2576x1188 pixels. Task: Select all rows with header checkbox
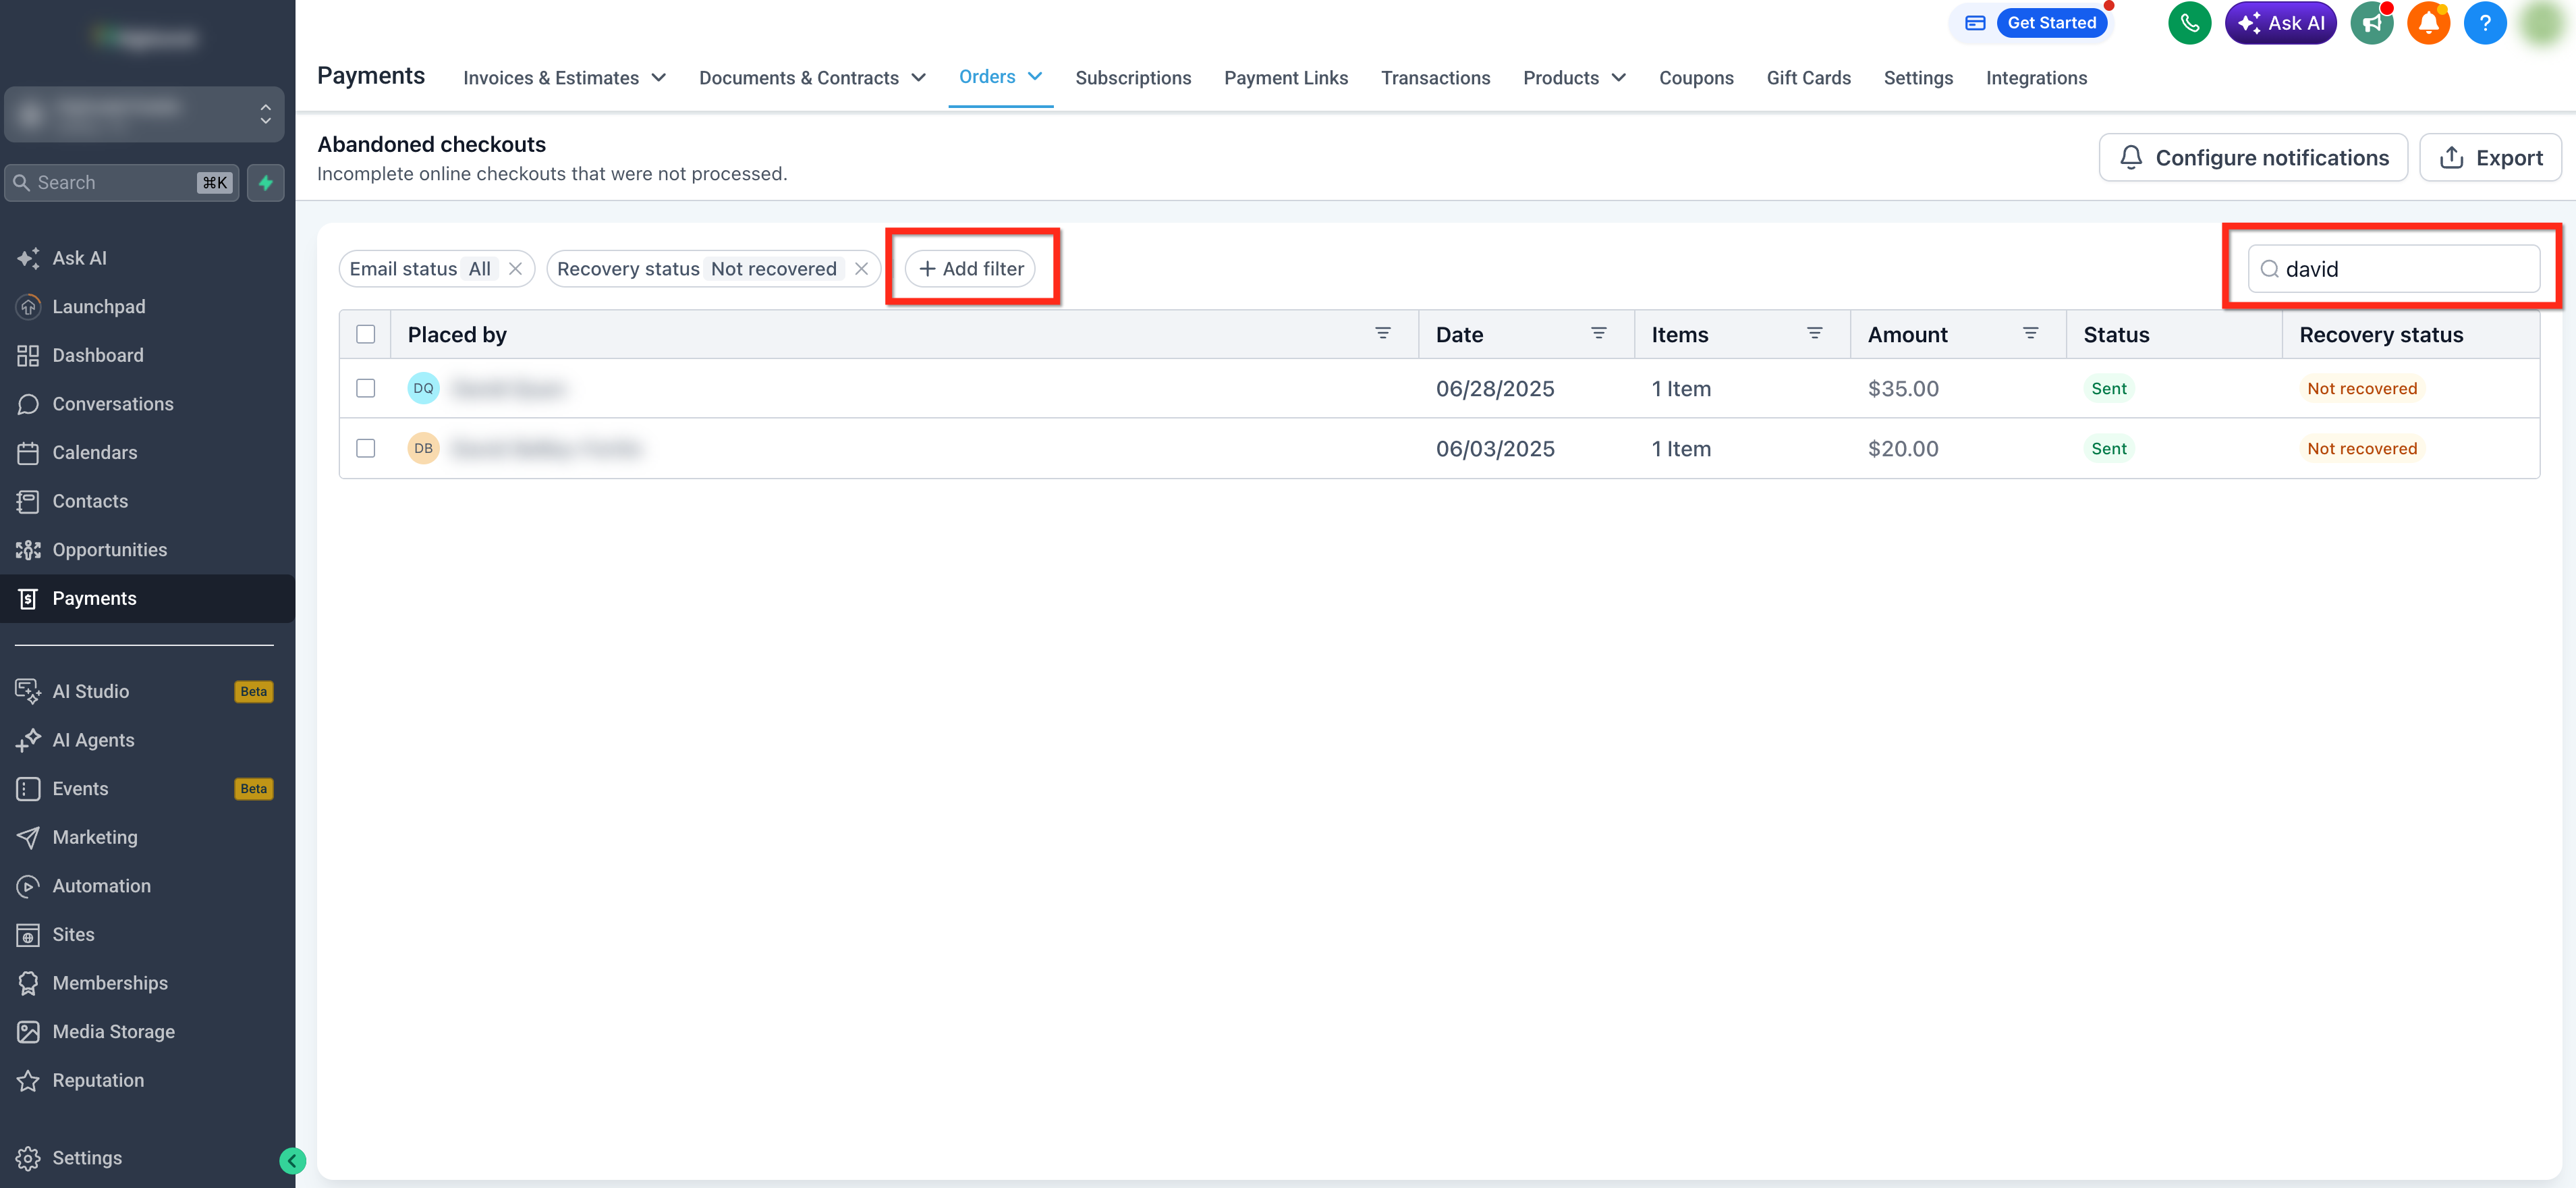point(366,334)
